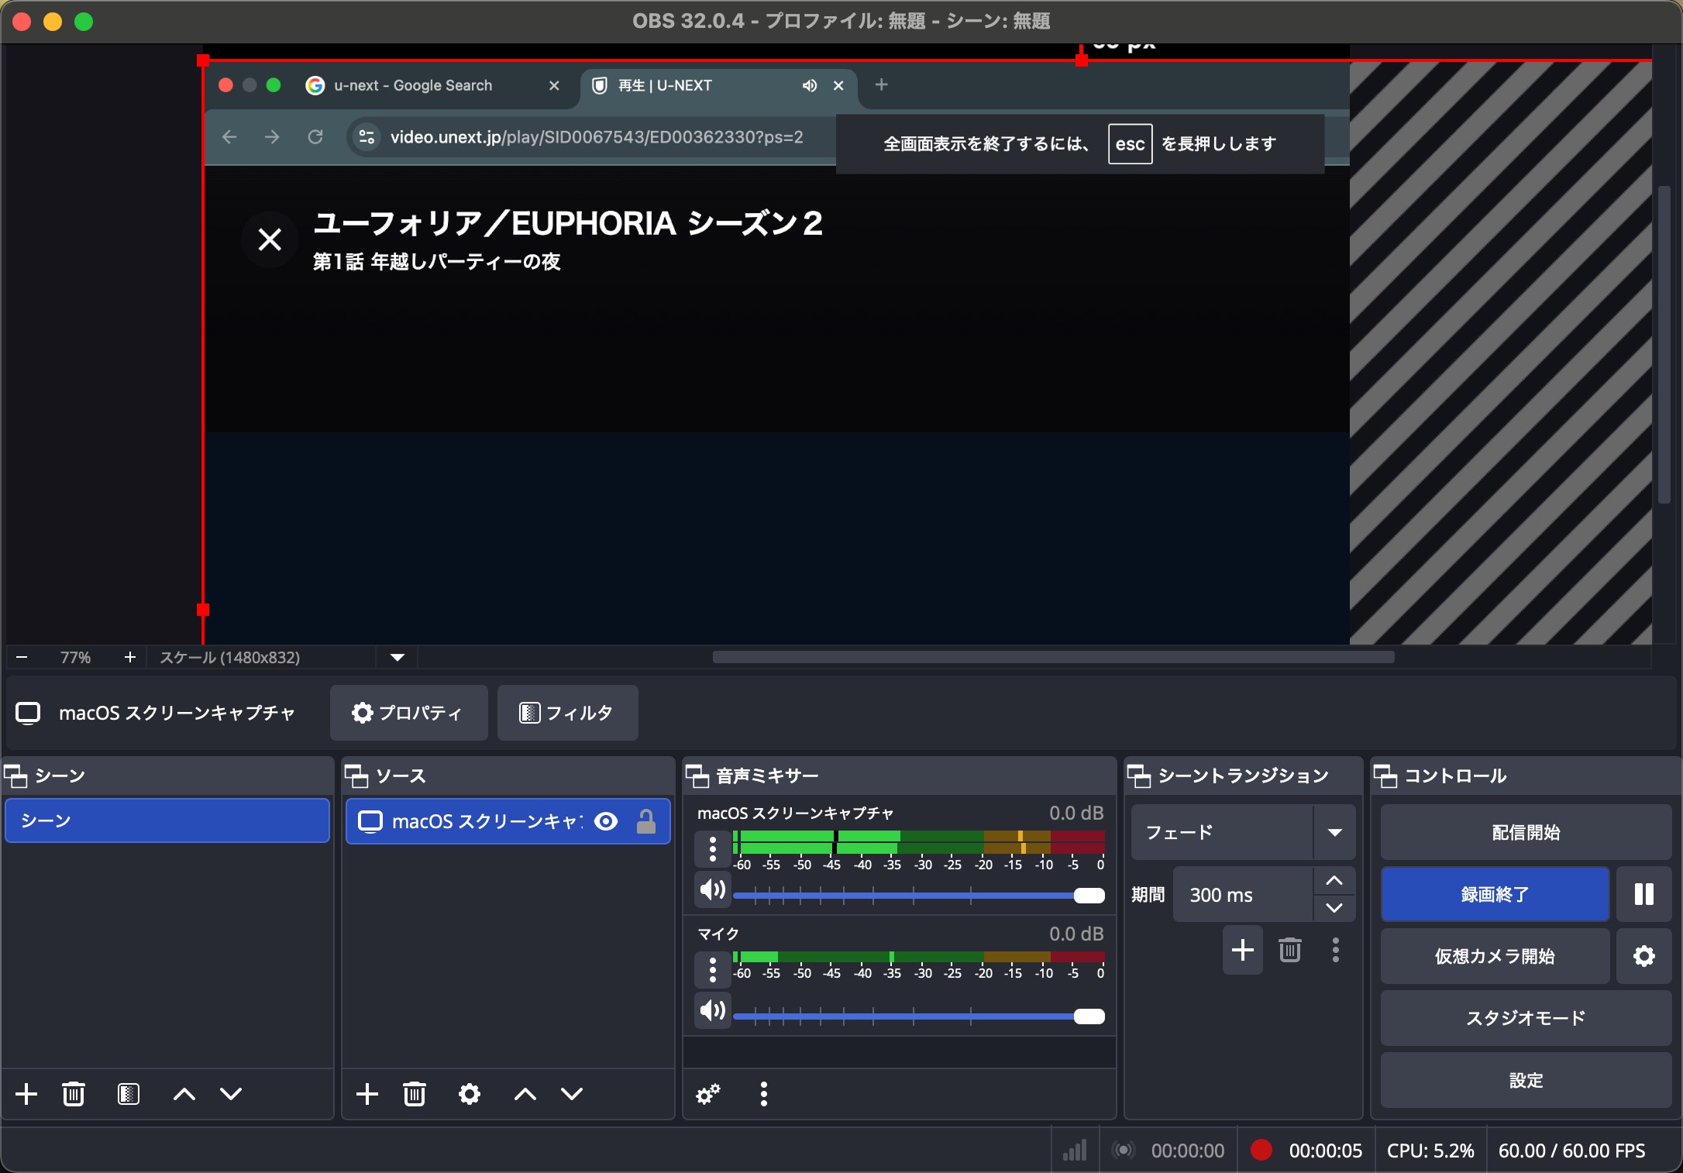Open advanced audio properties gears icon
Viewport: 1683px width, 1173px height.
tap(708, 1094)
